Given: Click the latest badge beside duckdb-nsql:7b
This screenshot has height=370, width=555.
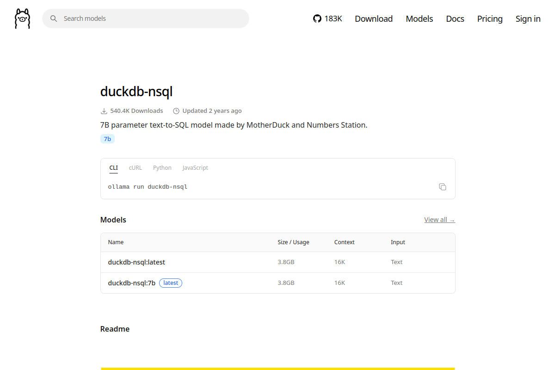Looking at the screenshot, I should click(x=171, y=283).
